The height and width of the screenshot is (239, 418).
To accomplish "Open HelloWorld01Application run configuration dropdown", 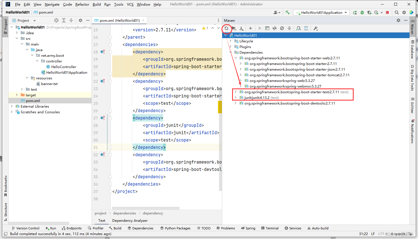I will coord(321,12).
